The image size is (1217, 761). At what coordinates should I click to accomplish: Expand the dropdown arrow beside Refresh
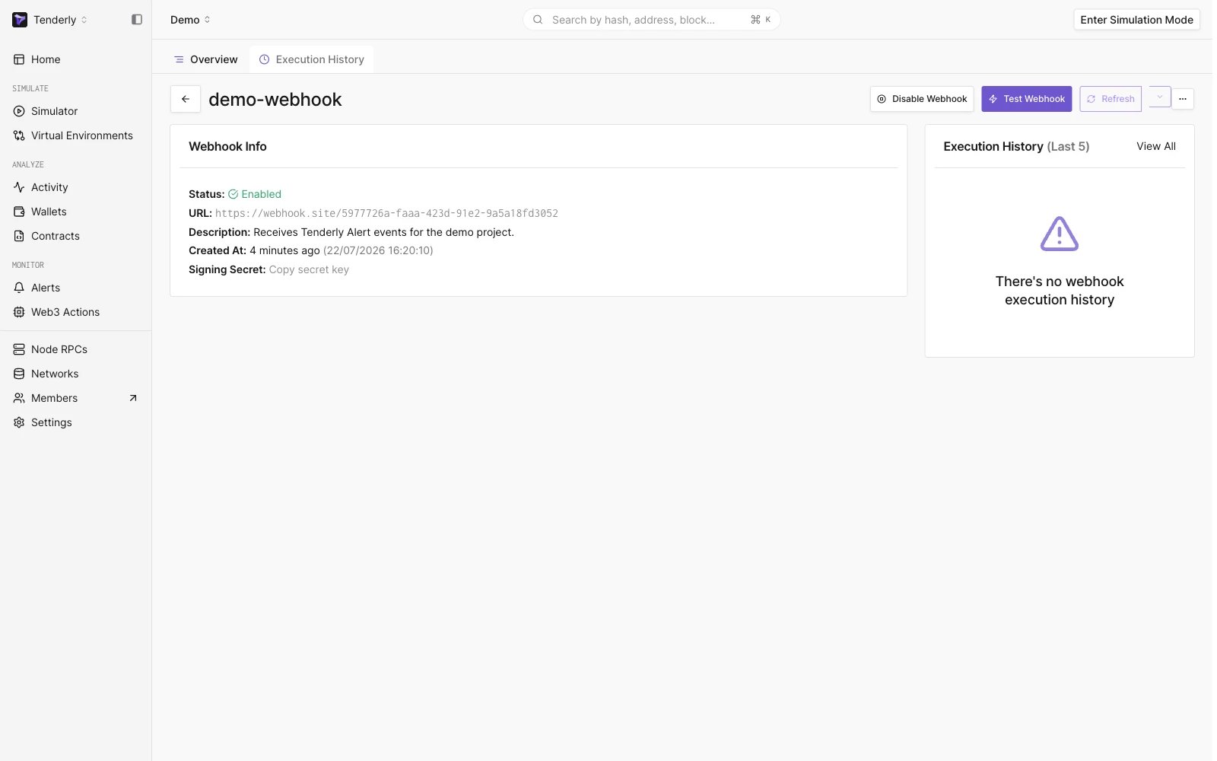pos(1159,97)
